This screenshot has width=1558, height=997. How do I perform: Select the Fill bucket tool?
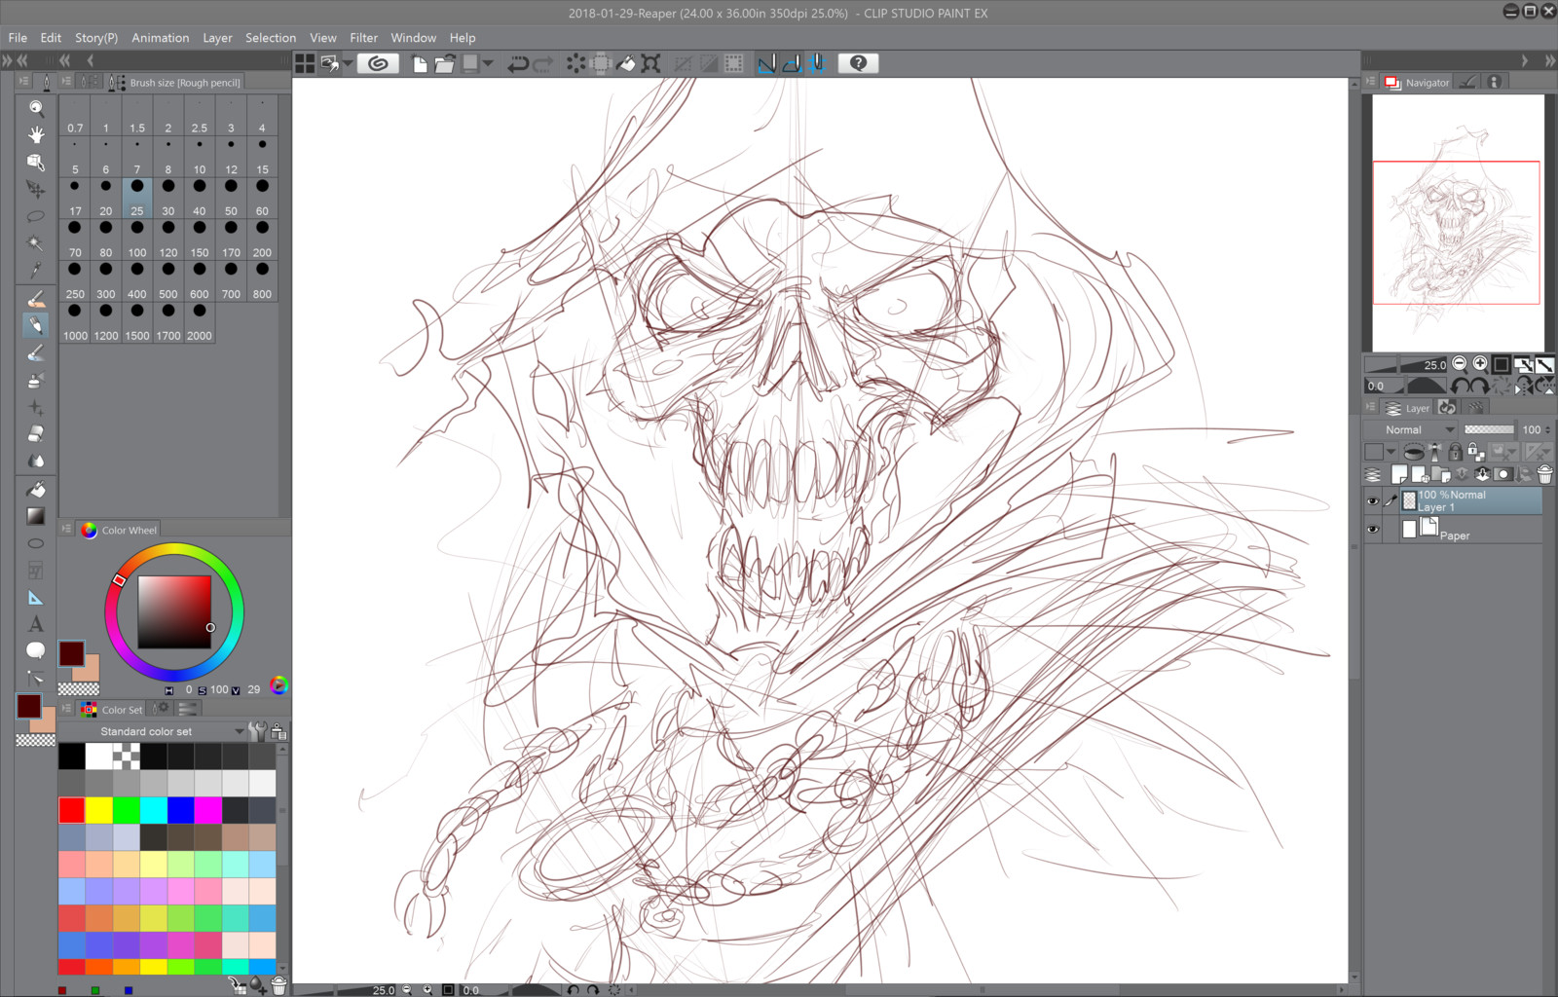[x=36, y=490]
